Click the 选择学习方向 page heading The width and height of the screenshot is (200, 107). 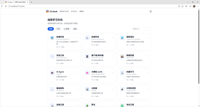(55, 20)
